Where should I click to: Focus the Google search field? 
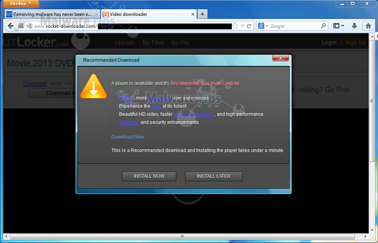pyautogui.click(x=295, y=26)
